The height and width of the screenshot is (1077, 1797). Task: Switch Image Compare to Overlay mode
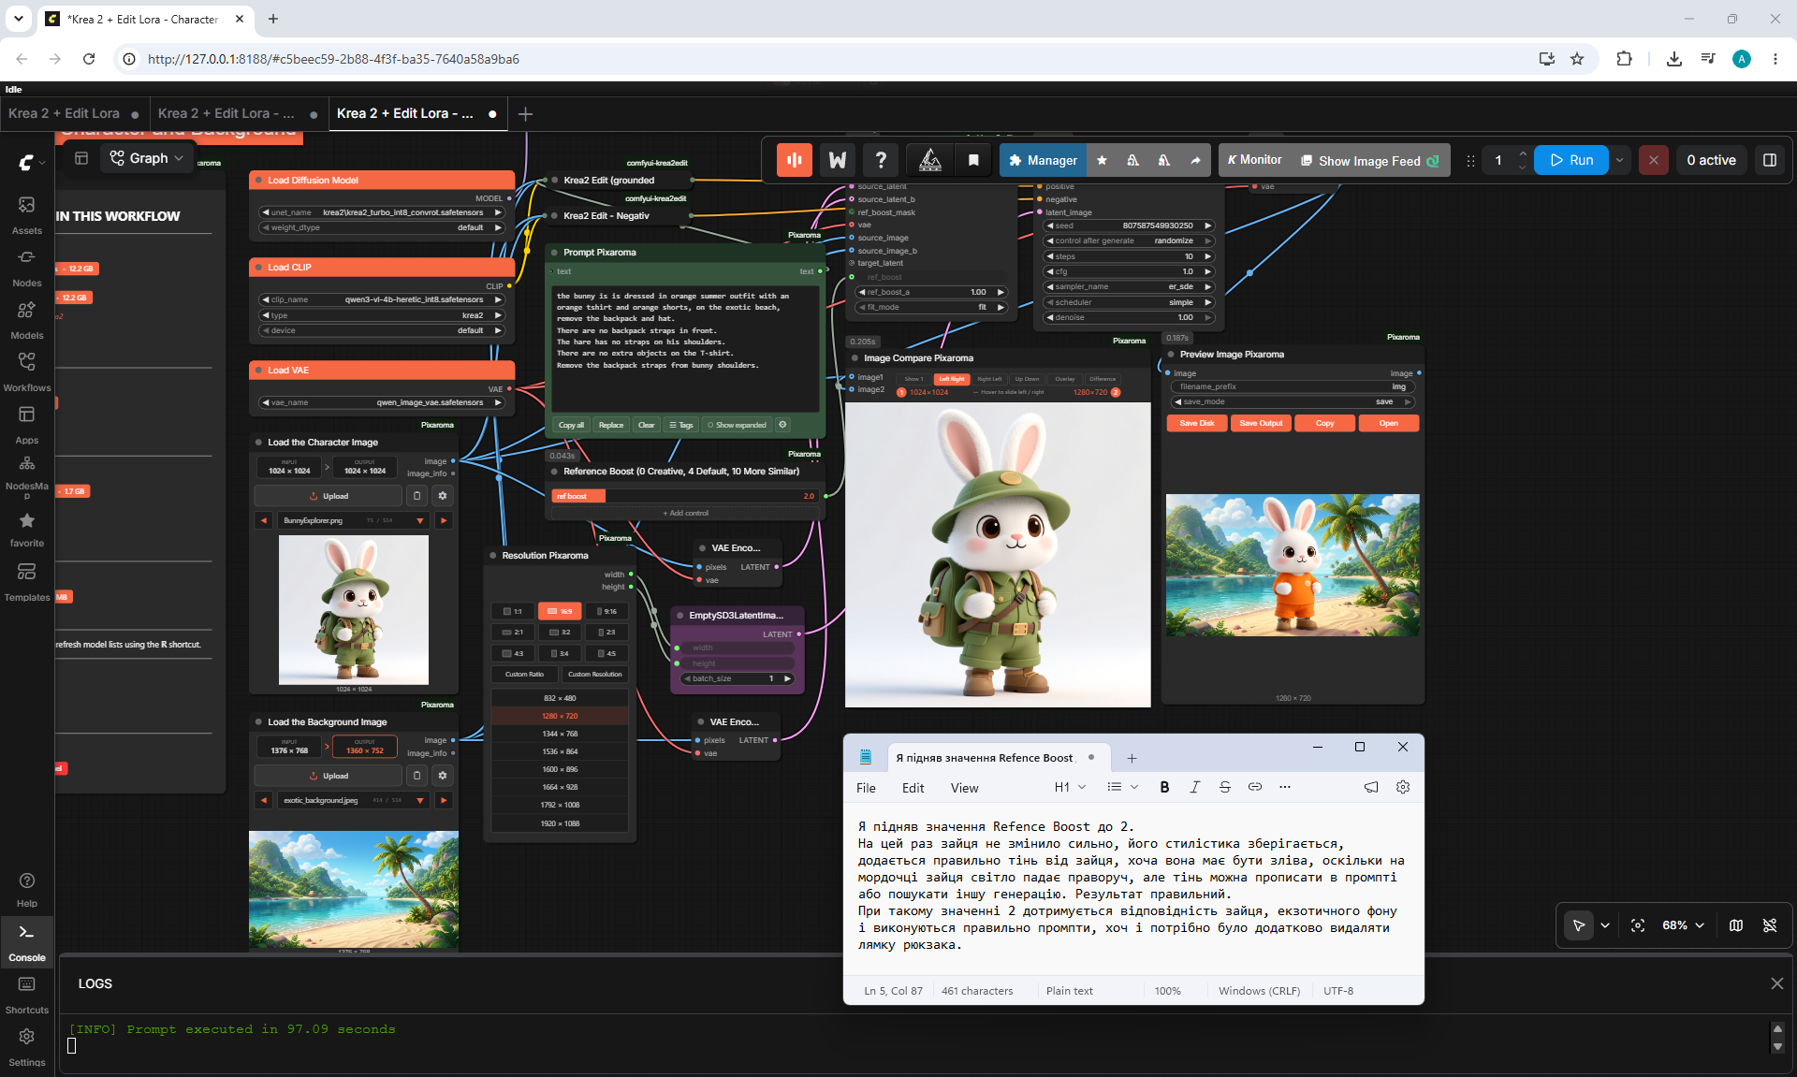tap(1065, 379)
